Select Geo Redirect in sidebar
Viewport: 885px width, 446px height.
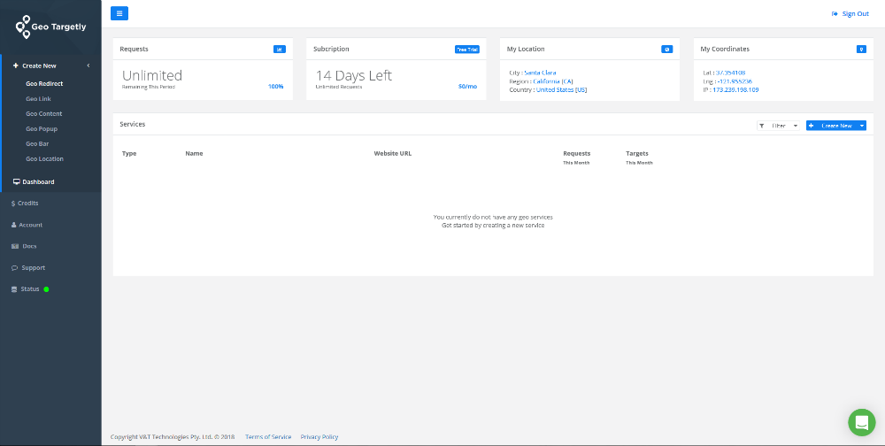click(x=44, y=83)
